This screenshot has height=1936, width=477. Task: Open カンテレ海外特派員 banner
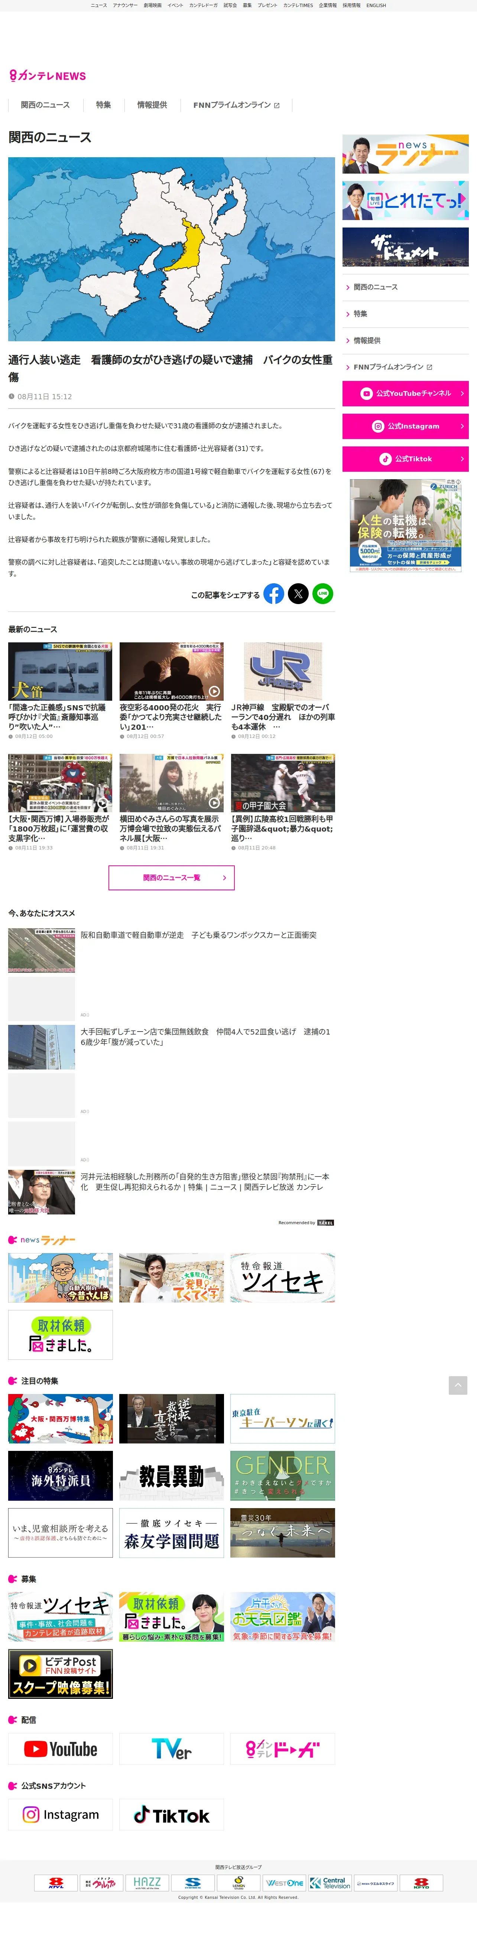pyautogui.click(x=60, y=1476)
